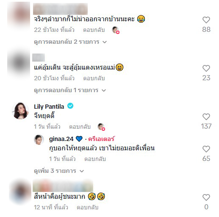Viewport: 219px width, 217px height.
Task: Reply to the 20-hour-old comment
Action: 94,78
